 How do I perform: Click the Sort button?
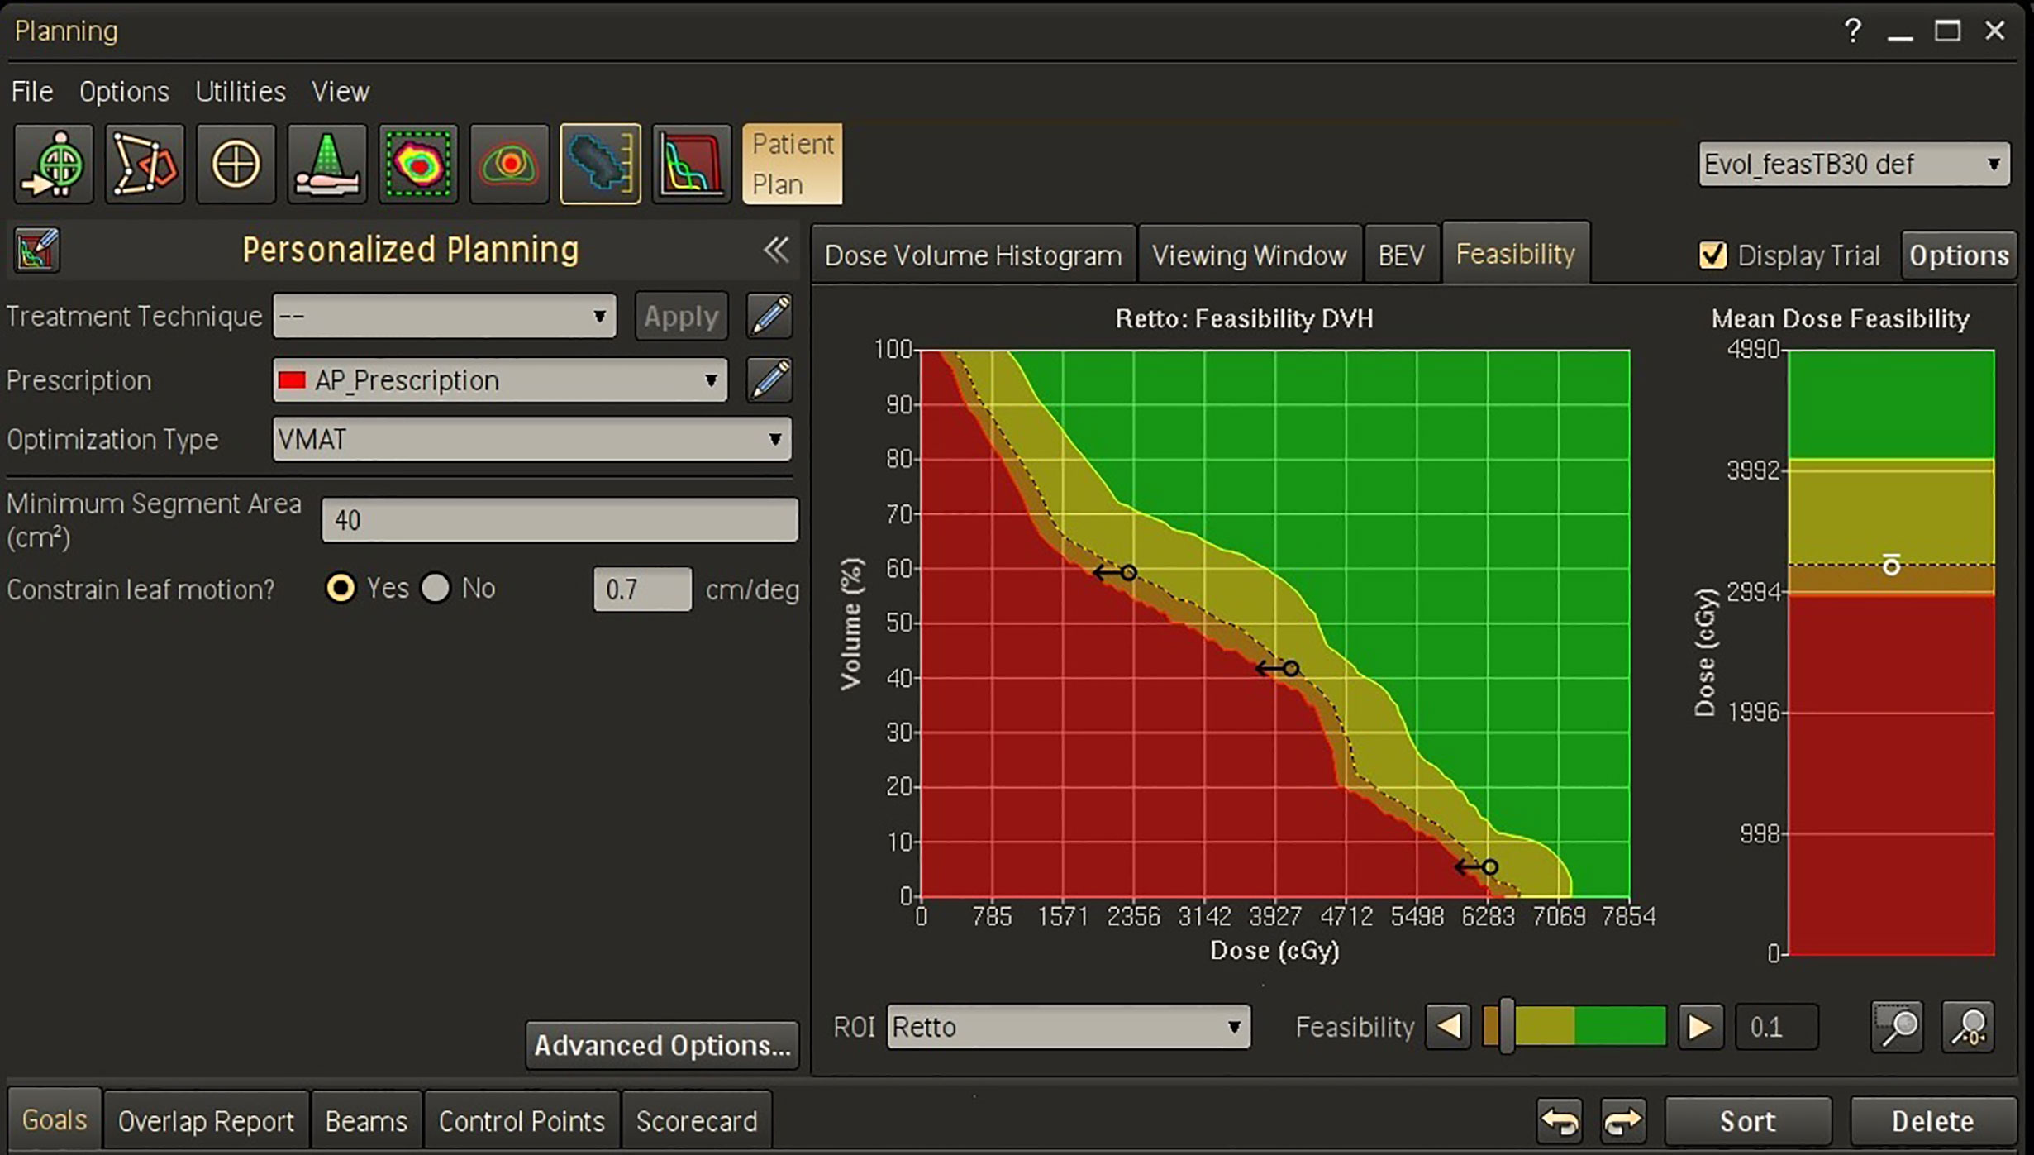[x=1747, y=1121]
